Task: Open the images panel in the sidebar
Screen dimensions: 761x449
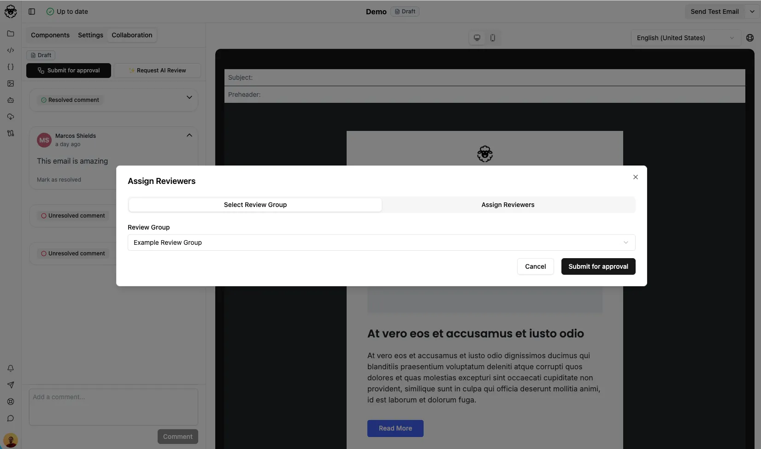Action: click(x=11, y=83)
